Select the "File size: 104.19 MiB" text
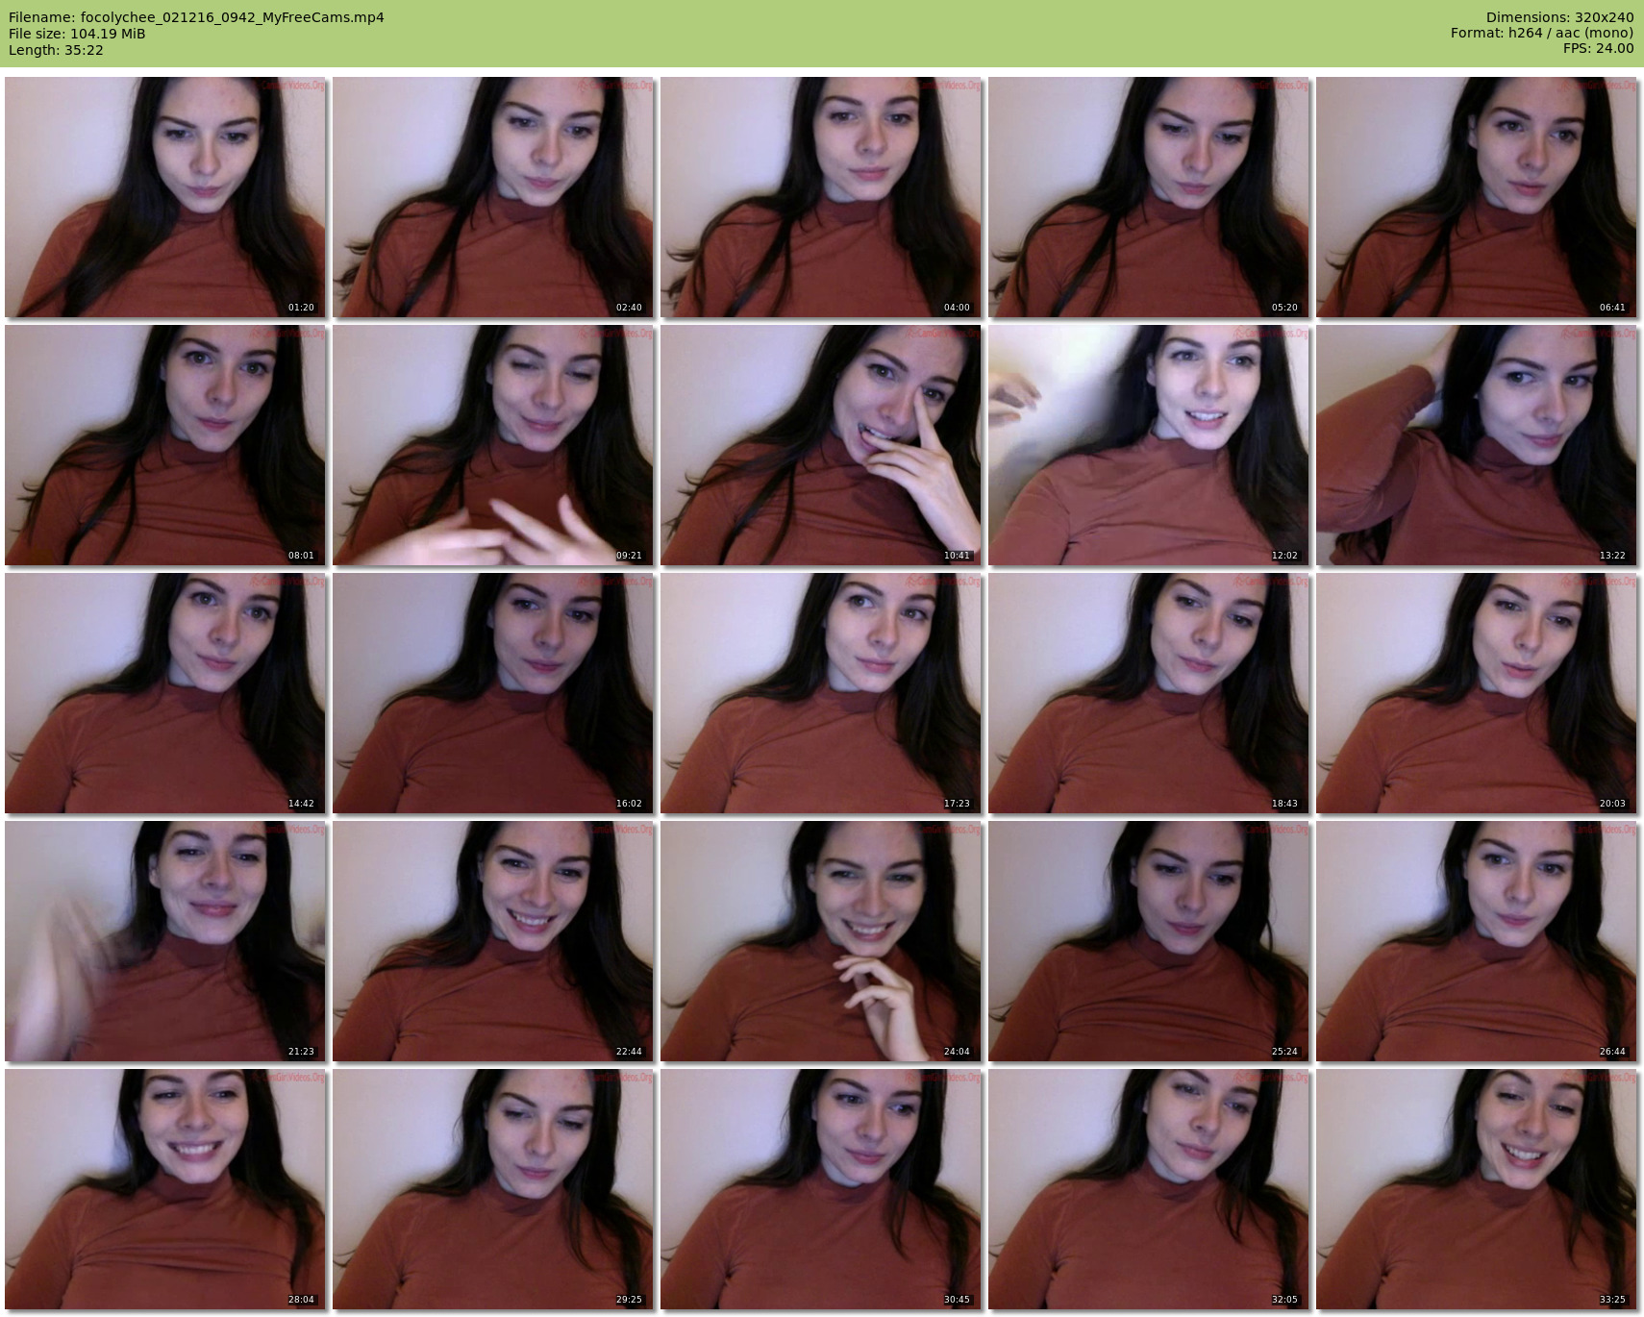This screenshot has height=1317, width=1644. [x=77, y=34]
